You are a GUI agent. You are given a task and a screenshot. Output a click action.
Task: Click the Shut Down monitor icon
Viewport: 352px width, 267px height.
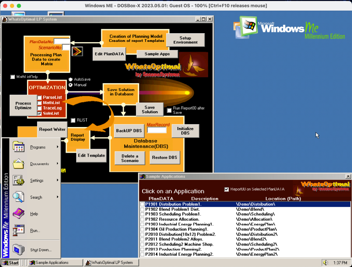click(18, 250)
